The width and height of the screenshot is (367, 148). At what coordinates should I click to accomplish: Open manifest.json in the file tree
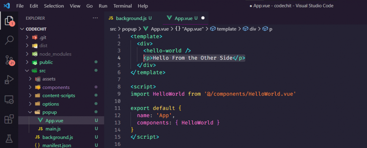pos(61,145)
